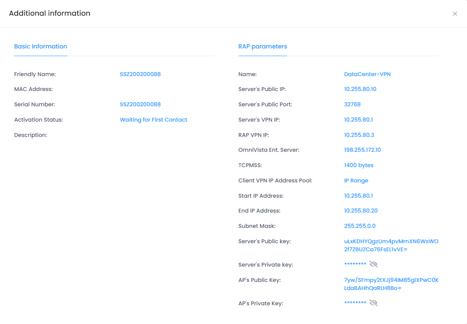The image size is (467, 324).
Task: Click the Additional information dialog title
Action: [49, 13]
